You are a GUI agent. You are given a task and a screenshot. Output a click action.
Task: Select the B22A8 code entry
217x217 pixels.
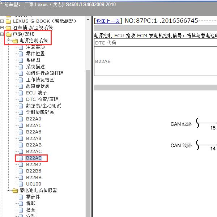(34, 139)
